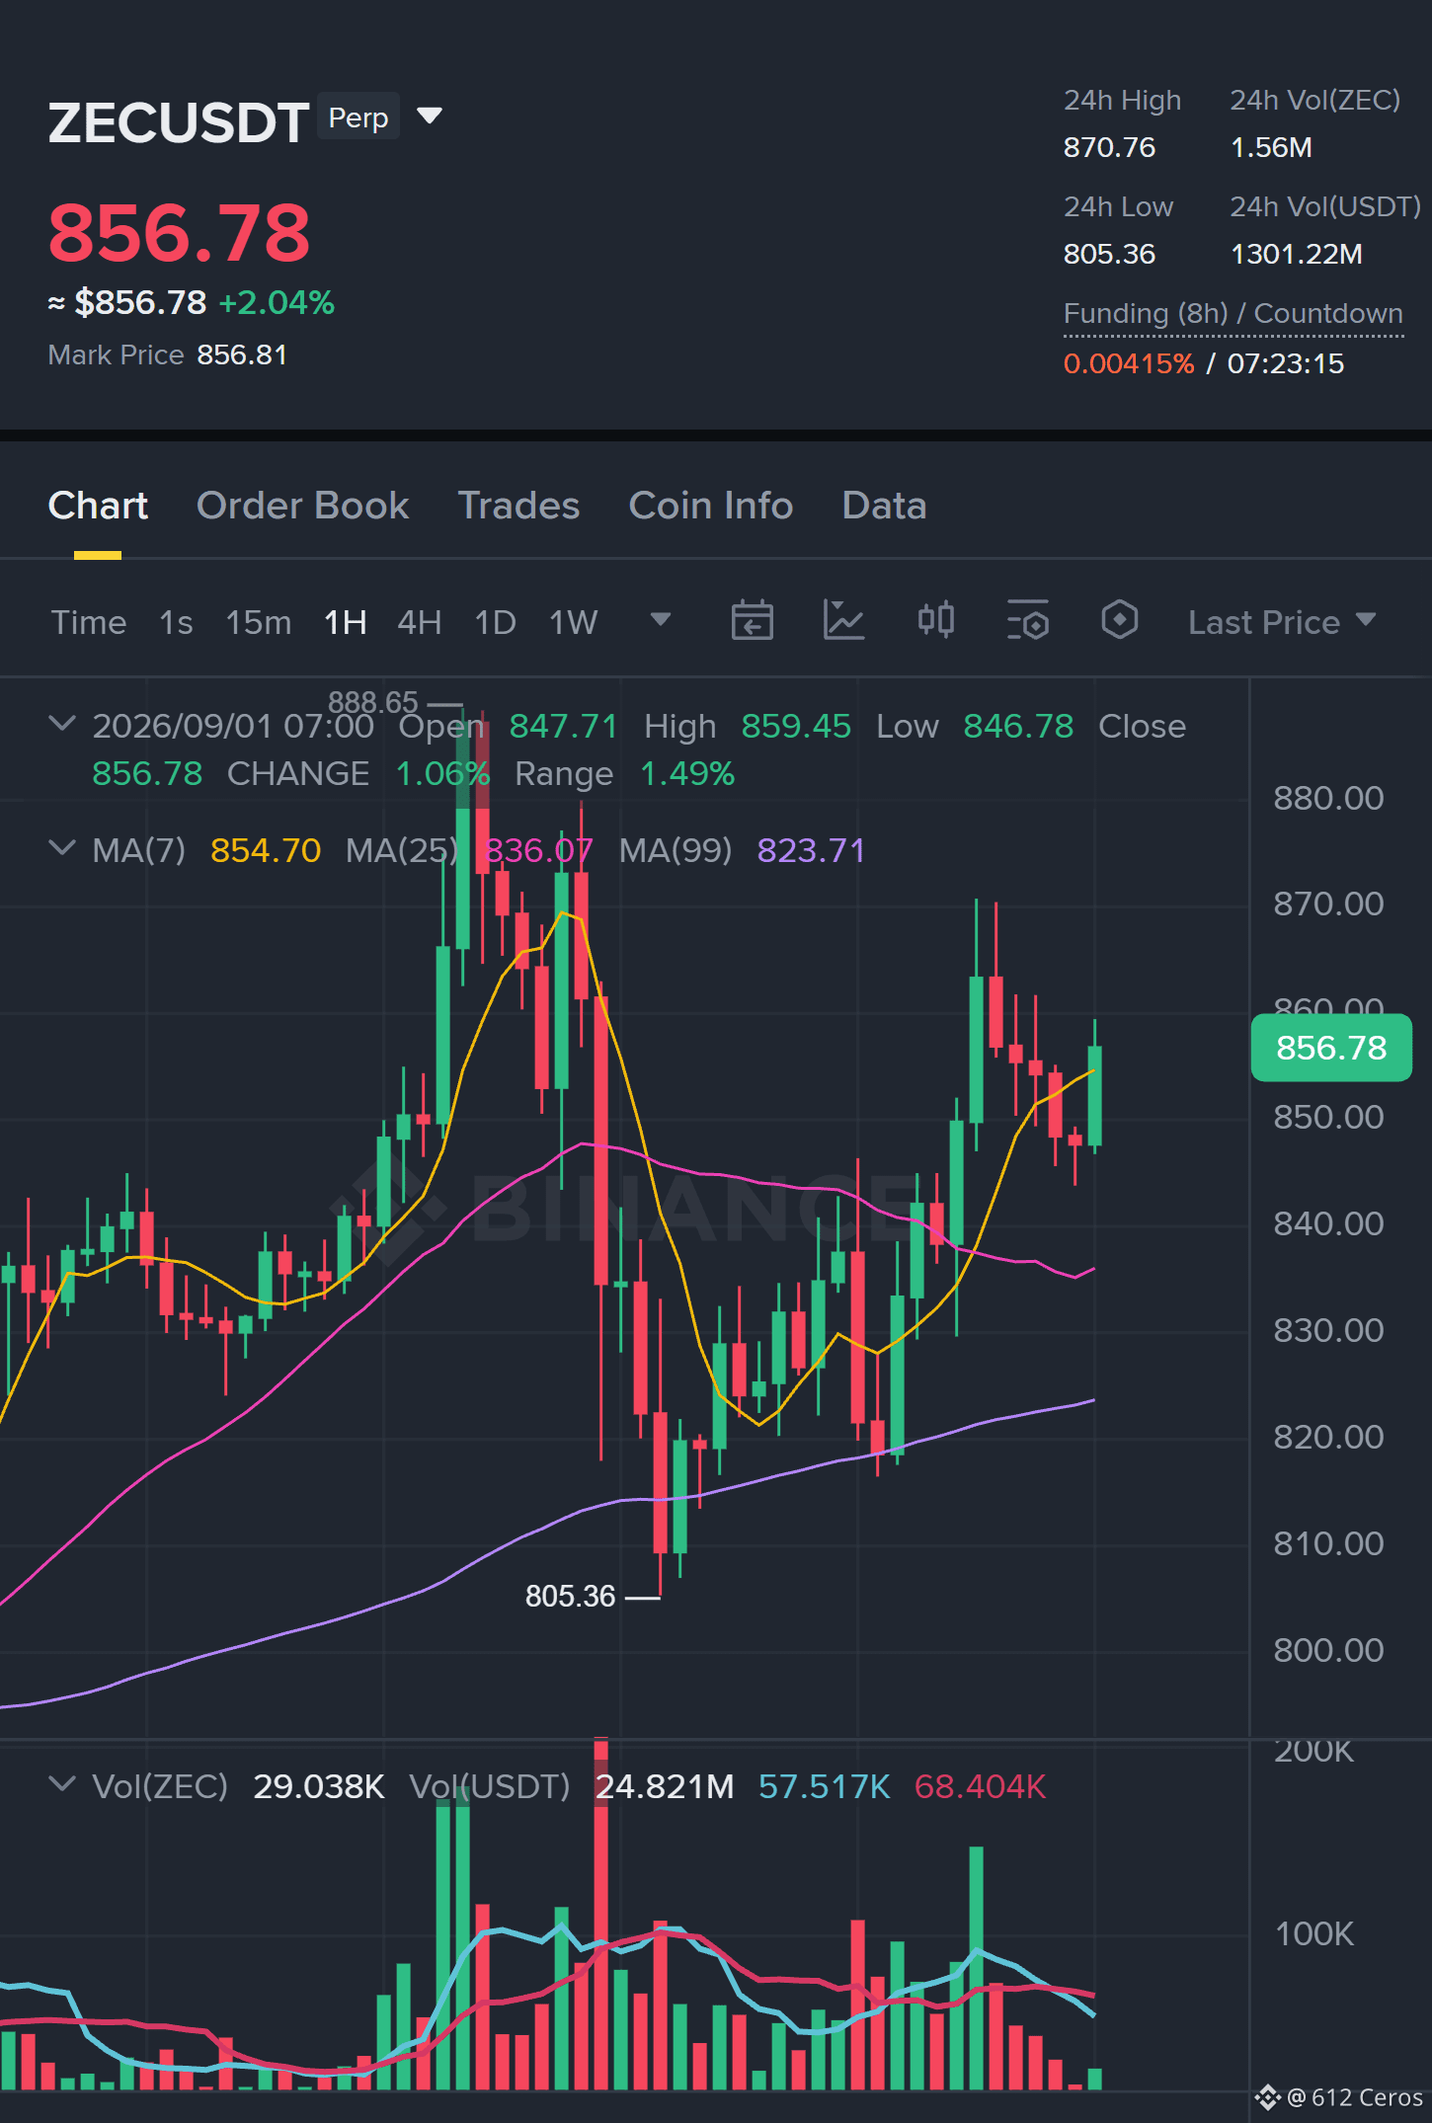Click the 856.78 current price tag
1432x2123 pixels.
coord(1331,1048)
